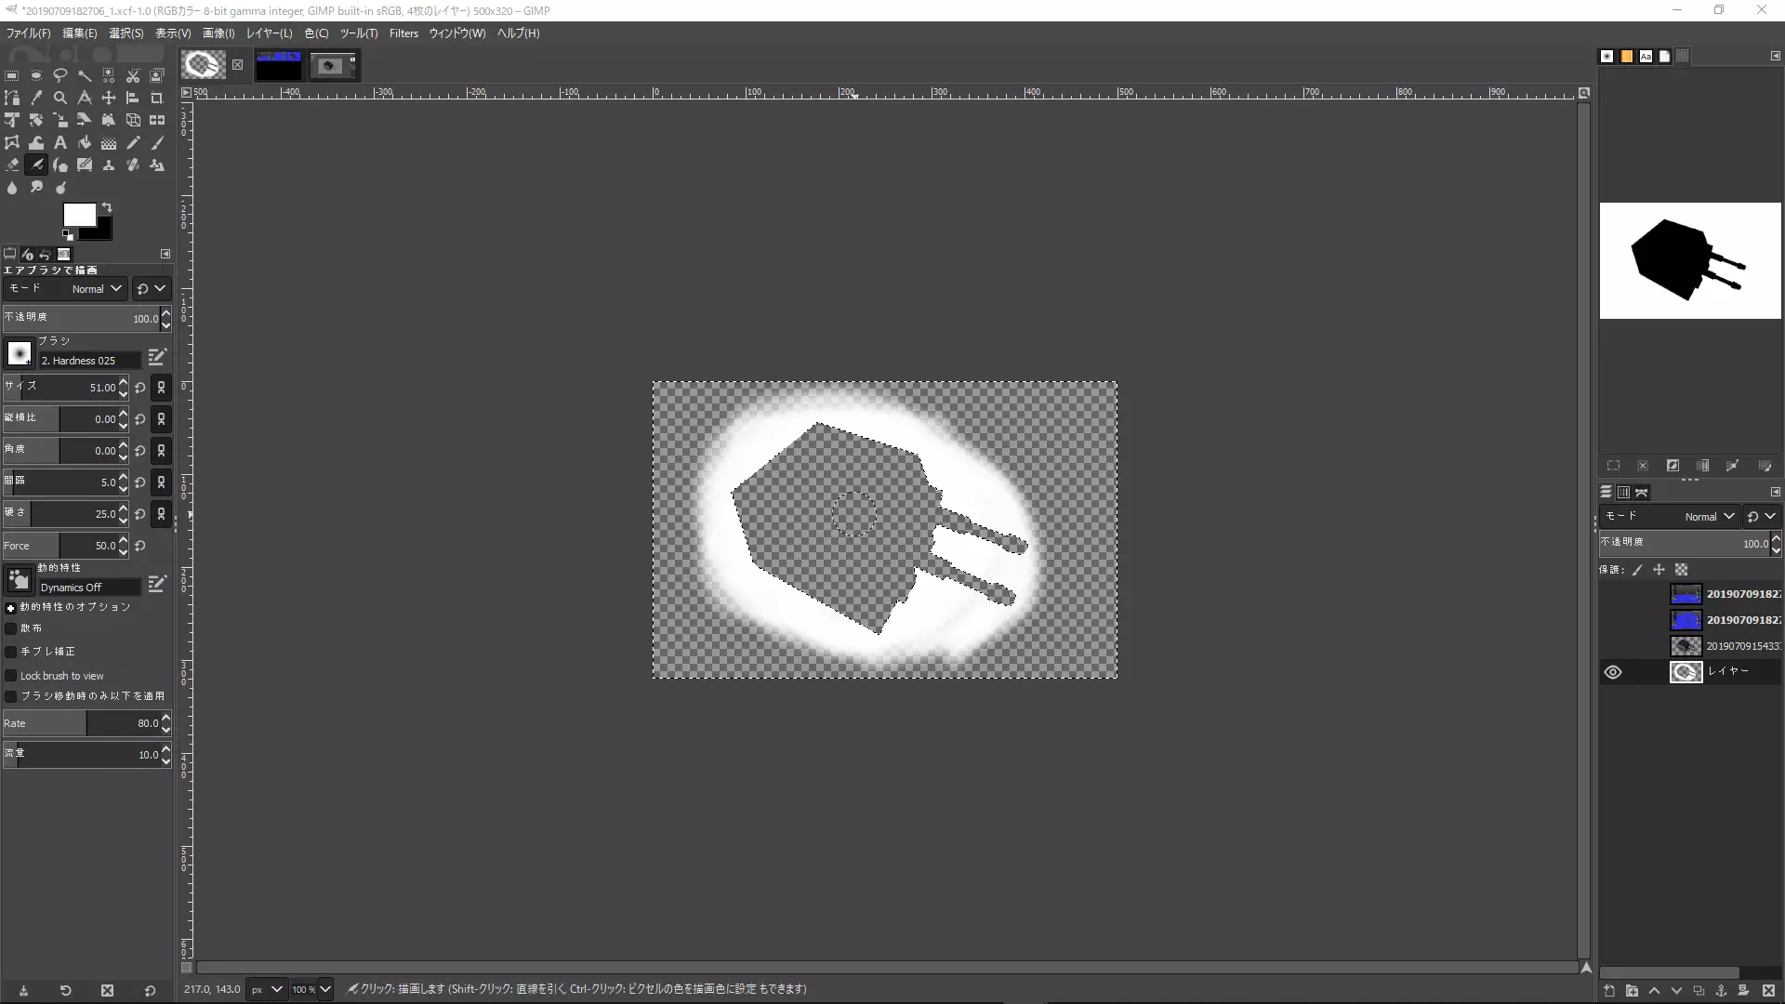Screen dimensions: 1785x1004
Task: Open the Filters menu
Action: [x=403, y=33]
